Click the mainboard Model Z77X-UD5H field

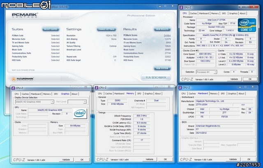coord(214,105)
